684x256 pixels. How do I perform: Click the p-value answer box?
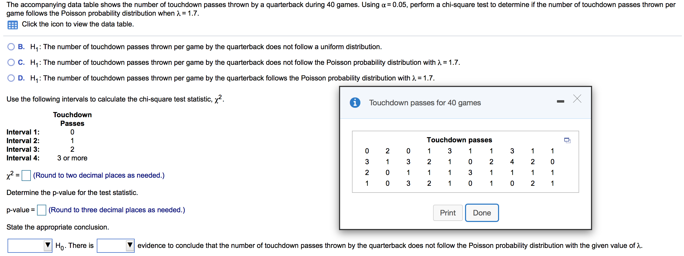point(41,210)
